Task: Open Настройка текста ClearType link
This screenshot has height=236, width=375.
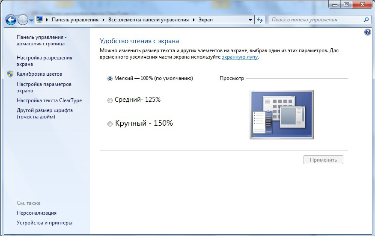Action: pos(49,100)
